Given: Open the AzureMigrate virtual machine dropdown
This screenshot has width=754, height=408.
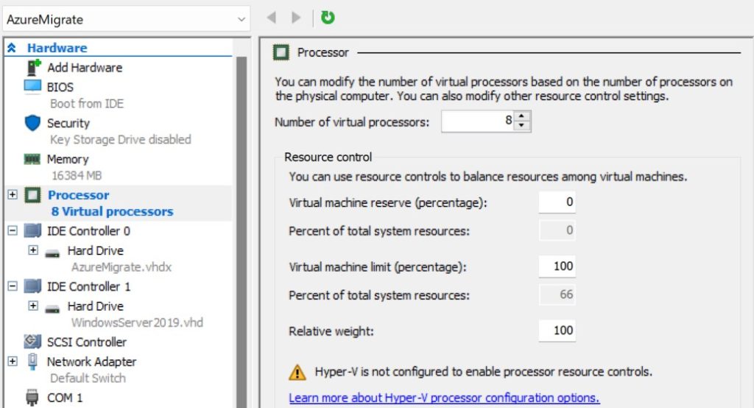Looking at the screenshot, I should coord(242,20).
